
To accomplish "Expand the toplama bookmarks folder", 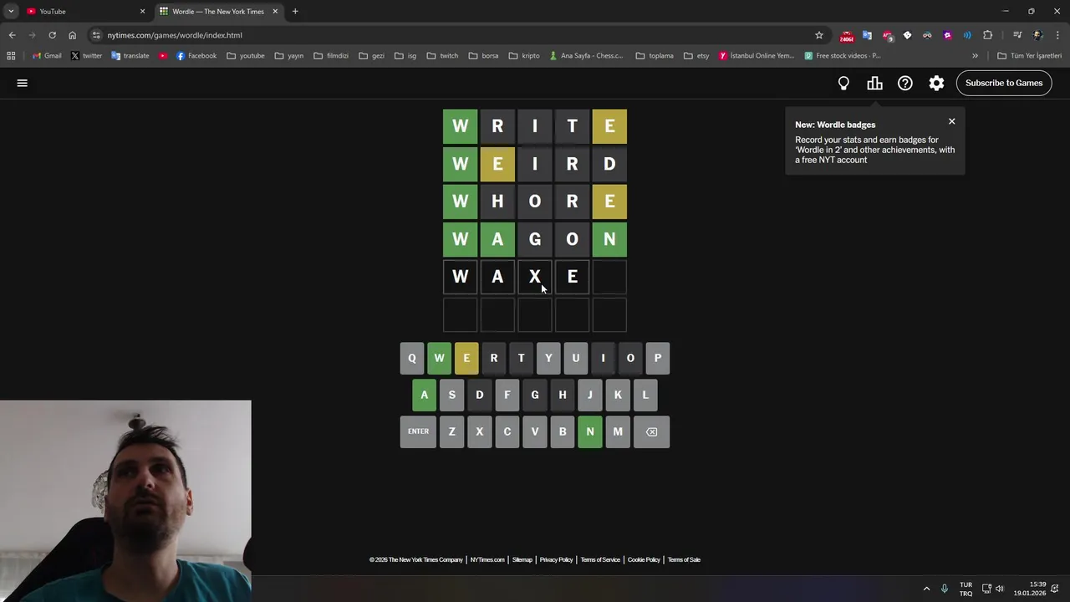I will (x=655, y=56).
